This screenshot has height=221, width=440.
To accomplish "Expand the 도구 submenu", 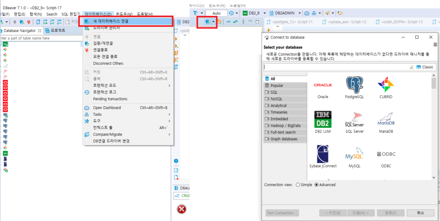I will pyautogui.click(x=128, y=121).
